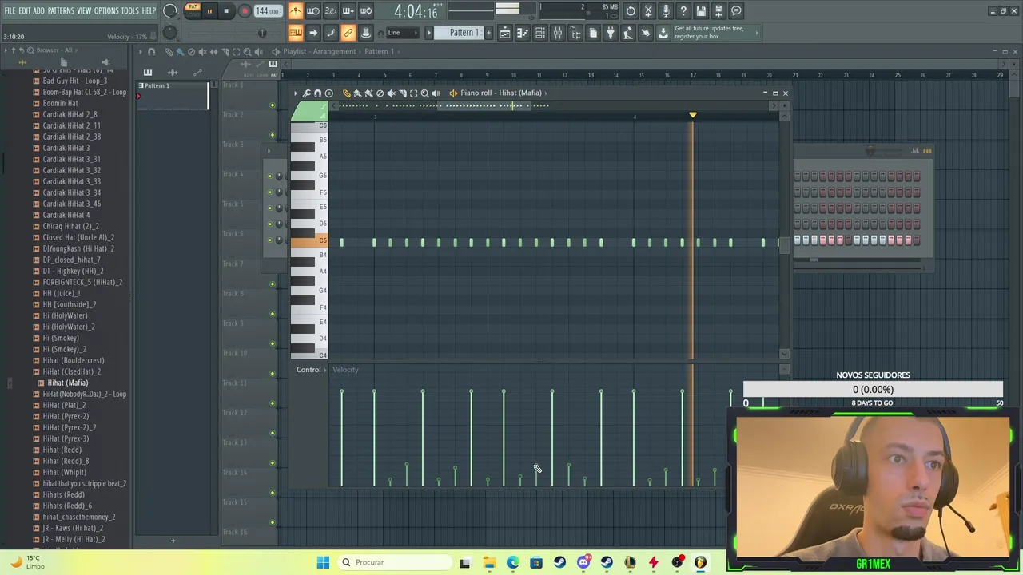
Task: Enable wait for input before recording
Action: click(x=312, y=10)
